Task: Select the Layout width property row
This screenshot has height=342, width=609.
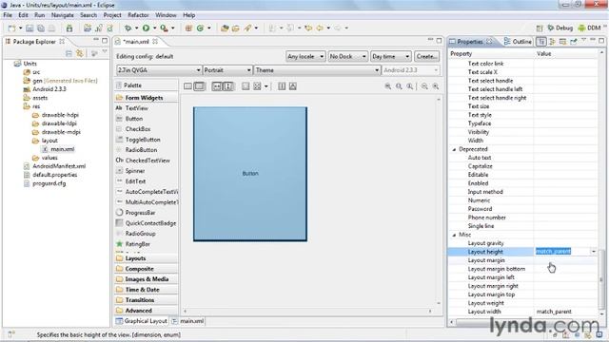Action: [522, 312]
